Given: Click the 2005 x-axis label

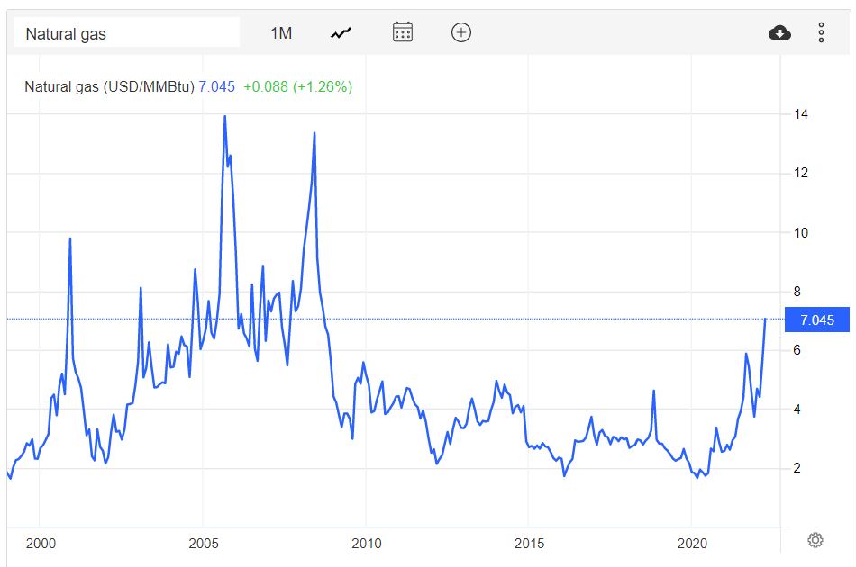Looking at the screenshot, I should (204, 544).
